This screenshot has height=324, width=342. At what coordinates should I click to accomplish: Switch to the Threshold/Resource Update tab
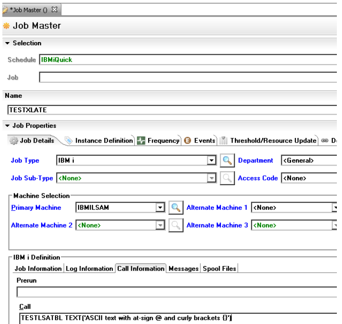coord(268,141)
